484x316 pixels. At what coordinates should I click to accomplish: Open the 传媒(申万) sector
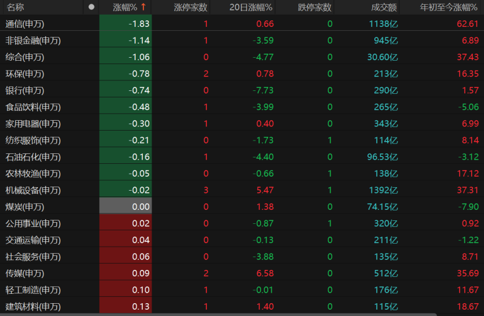(24, 273)
